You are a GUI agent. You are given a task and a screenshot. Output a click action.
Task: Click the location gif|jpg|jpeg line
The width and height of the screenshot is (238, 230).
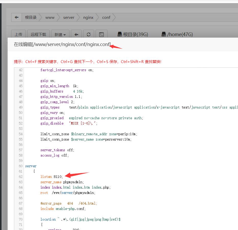tap(80, 219)
